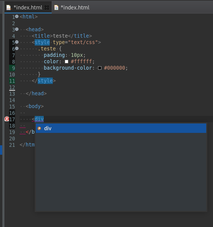Close the active *index.html tab
Viewport: 213px width, 227px height.
[47, 8]
